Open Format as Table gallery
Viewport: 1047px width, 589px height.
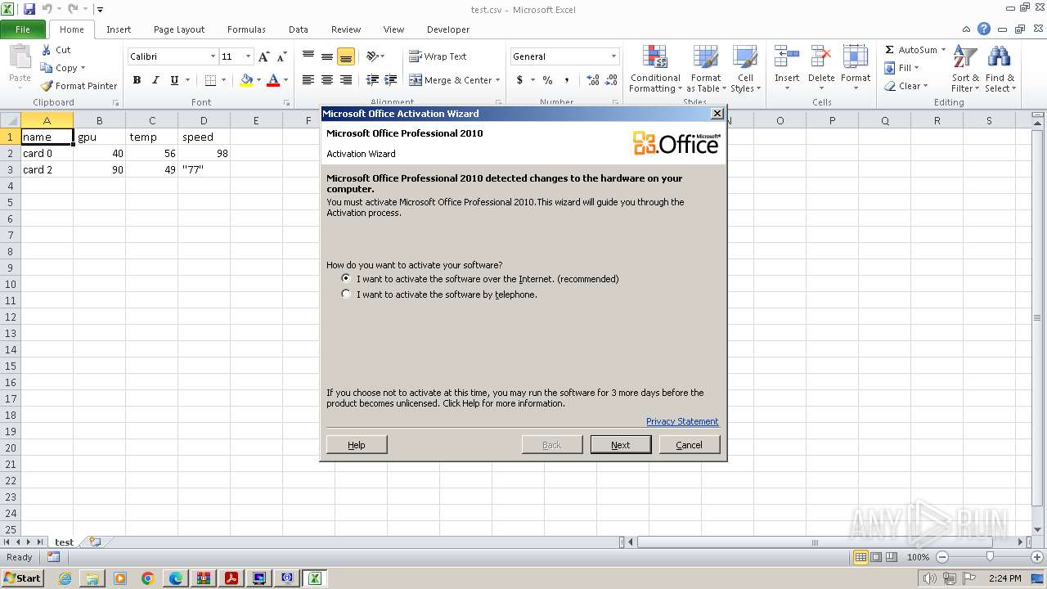click(x=704, y=70)
